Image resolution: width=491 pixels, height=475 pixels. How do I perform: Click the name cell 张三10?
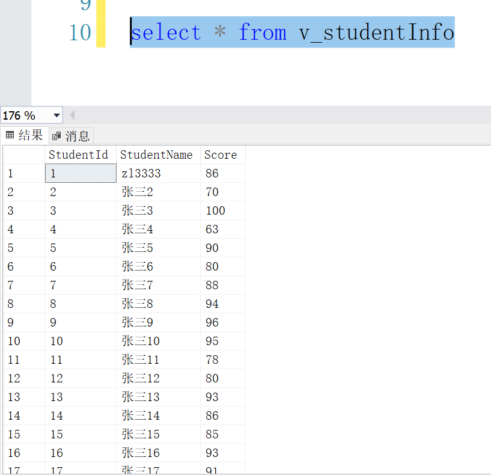[x=158, y=341]
